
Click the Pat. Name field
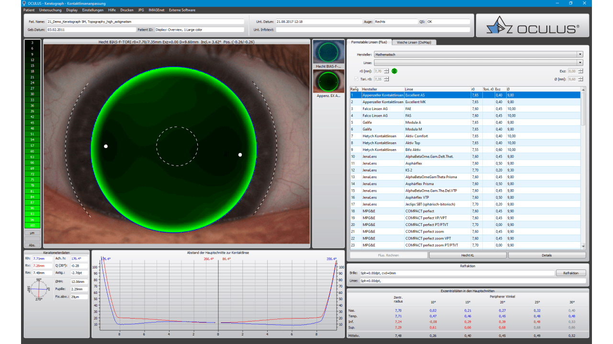(x=145, y=21)
